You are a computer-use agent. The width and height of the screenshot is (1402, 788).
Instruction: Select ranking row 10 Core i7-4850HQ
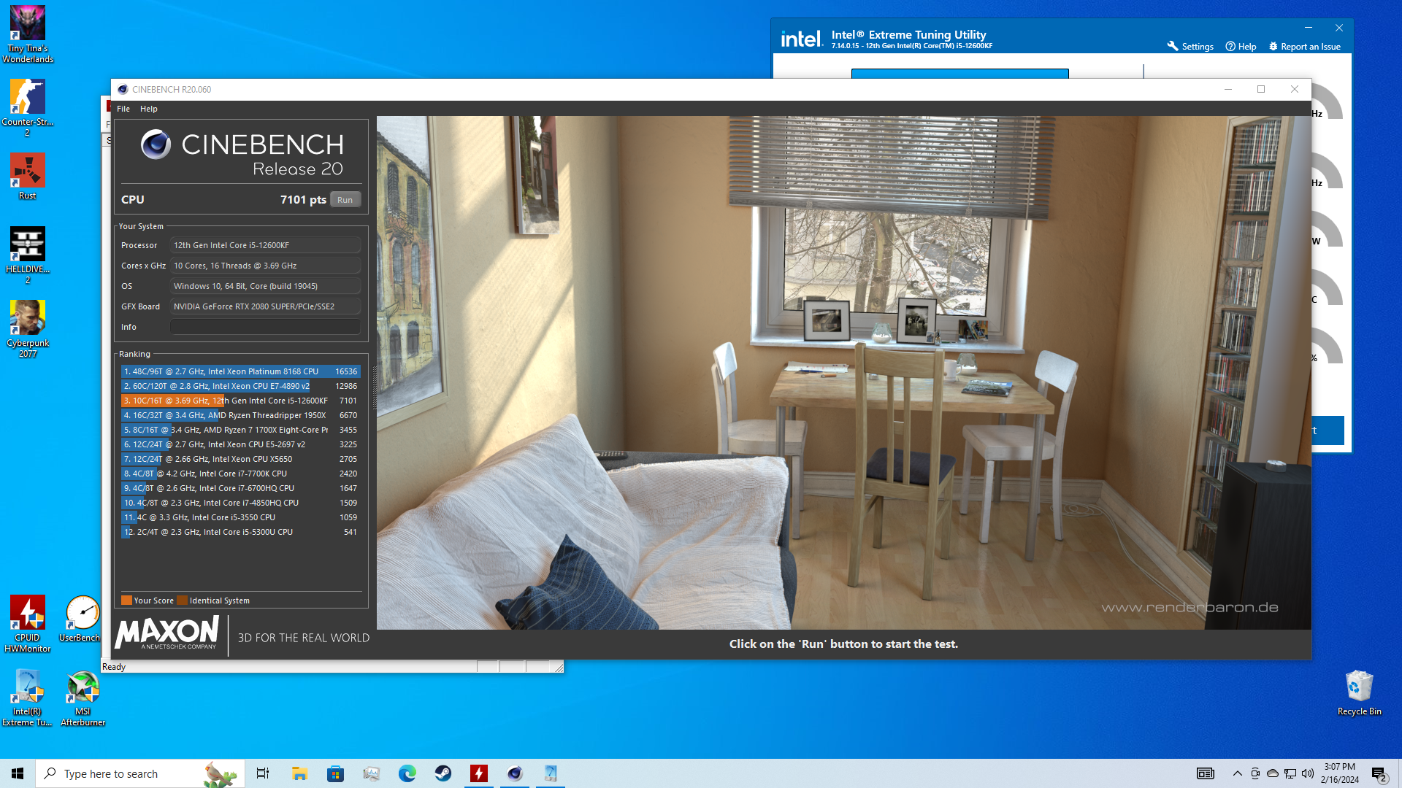(x=241, y=503)
